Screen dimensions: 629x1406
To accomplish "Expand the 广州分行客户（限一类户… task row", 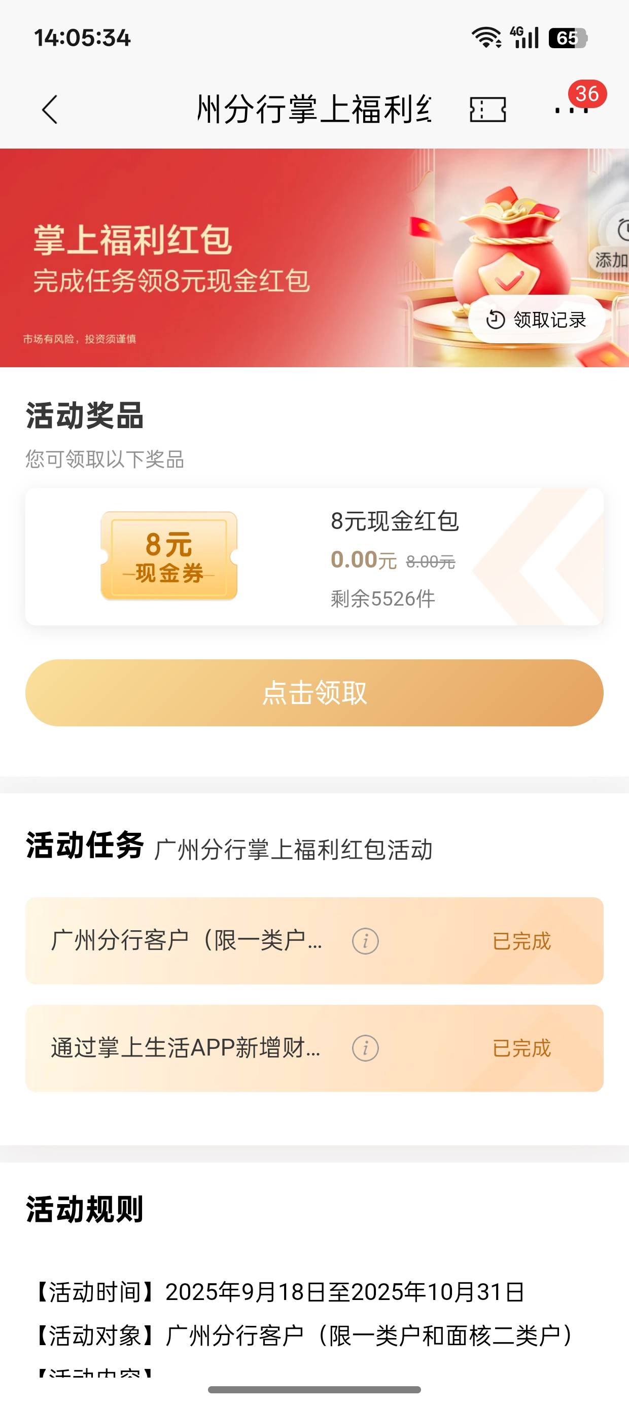I will (x=187, y=941).
